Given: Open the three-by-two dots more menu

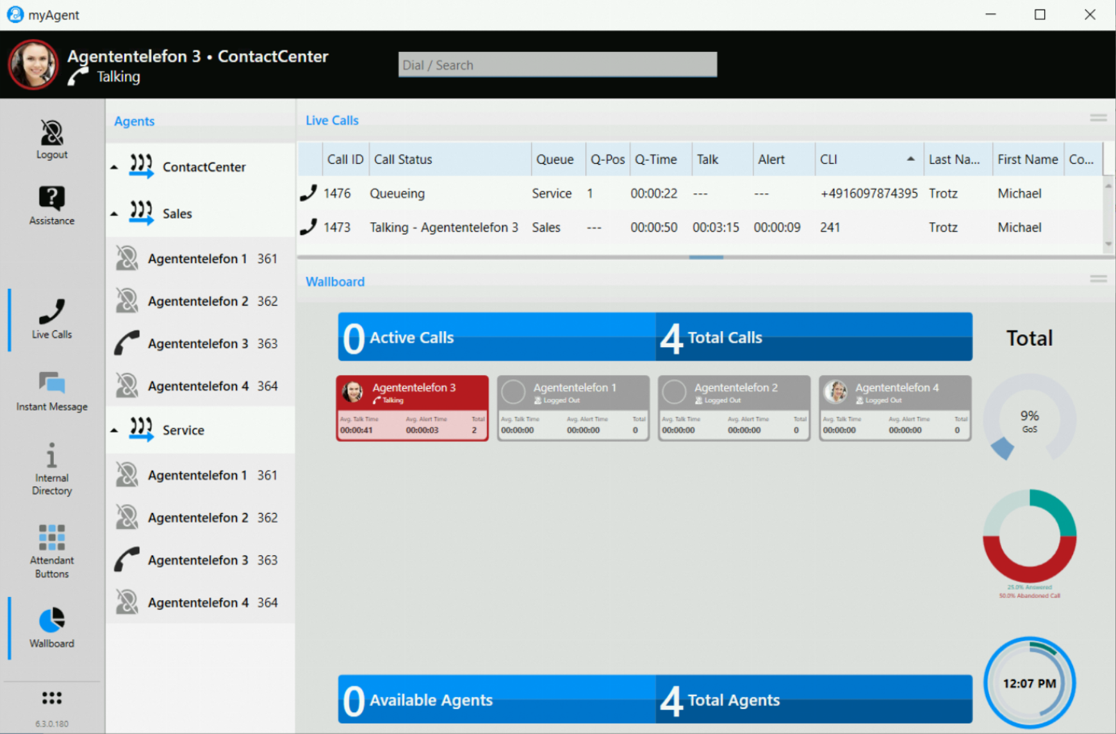Looking at the screenshot, I should 52,698.
